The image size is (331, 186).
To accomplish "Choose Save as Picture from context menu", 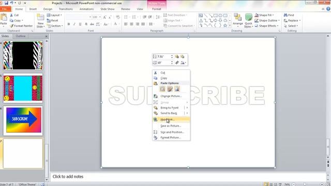I will pyautogui.click(x=171, y=126).
